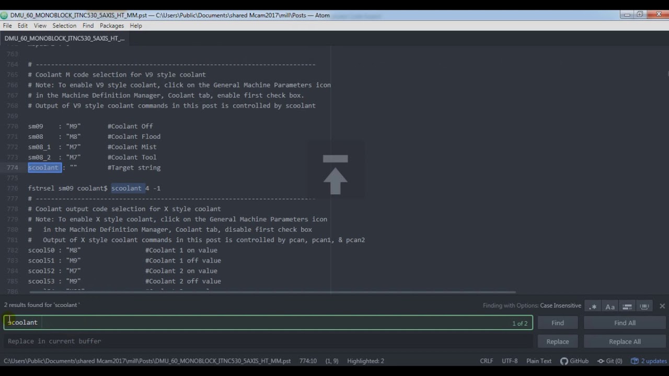Toggle the Use Regex search option

[593, 307]
